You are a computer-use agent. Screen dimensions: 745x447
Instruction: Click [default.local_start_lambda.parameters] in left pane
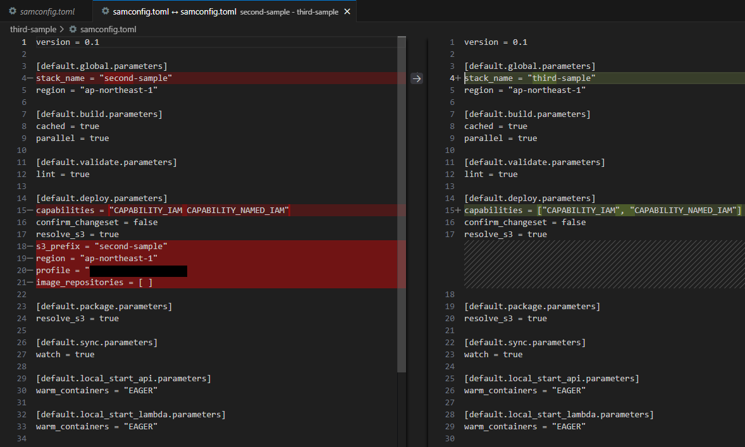131,414
